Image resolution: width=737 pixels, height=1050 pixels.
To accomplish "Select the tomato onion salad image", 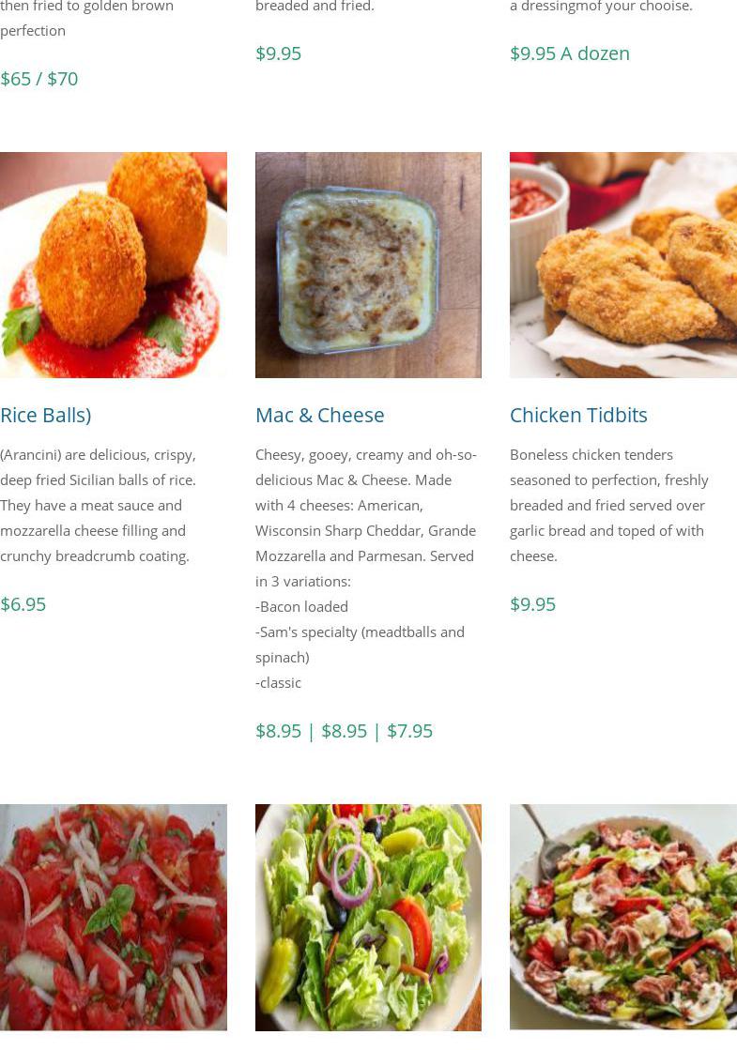I will (x=114, y=918).
